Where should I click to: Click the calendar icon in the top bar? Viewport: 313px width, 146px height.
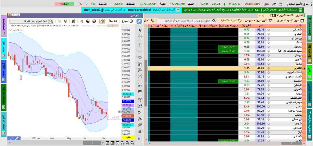click(x=280, y=4)
